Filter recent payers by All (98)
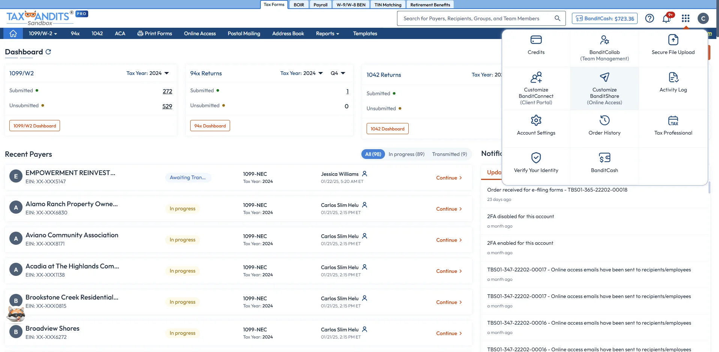 coord(373,154)
